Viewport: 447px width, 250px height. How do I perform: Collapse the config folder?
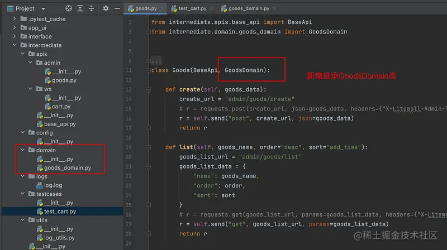22,132
